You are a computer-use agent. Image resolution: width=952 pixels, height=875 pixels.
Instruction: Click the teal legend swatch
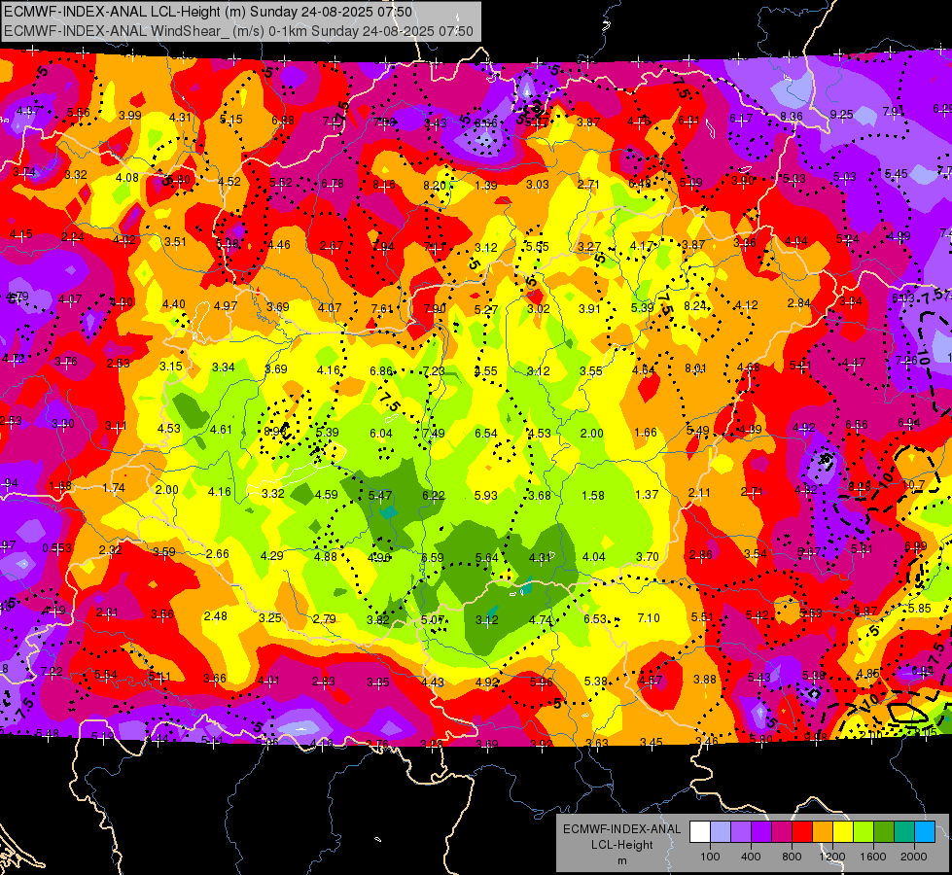[x=904, y=832]
